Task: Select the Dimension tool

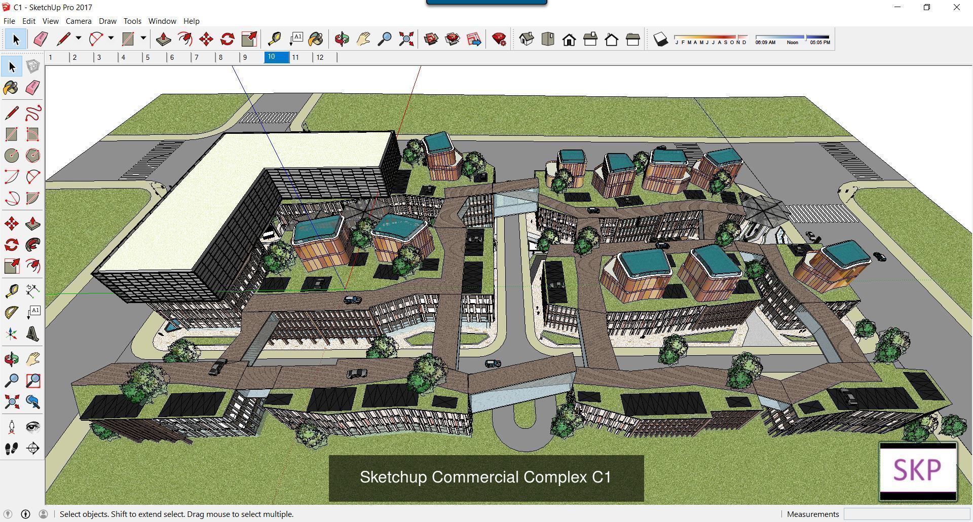Action: pos(33,291)
